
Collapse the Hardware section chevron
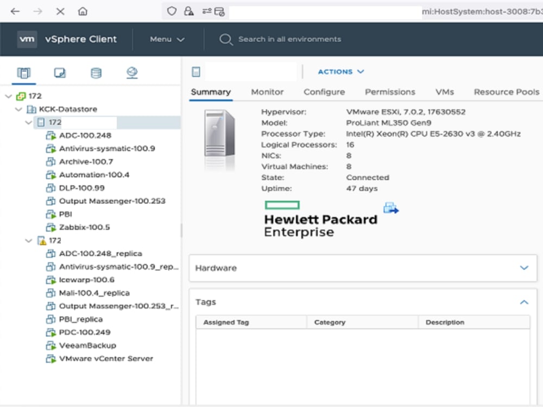pos(524,268)
